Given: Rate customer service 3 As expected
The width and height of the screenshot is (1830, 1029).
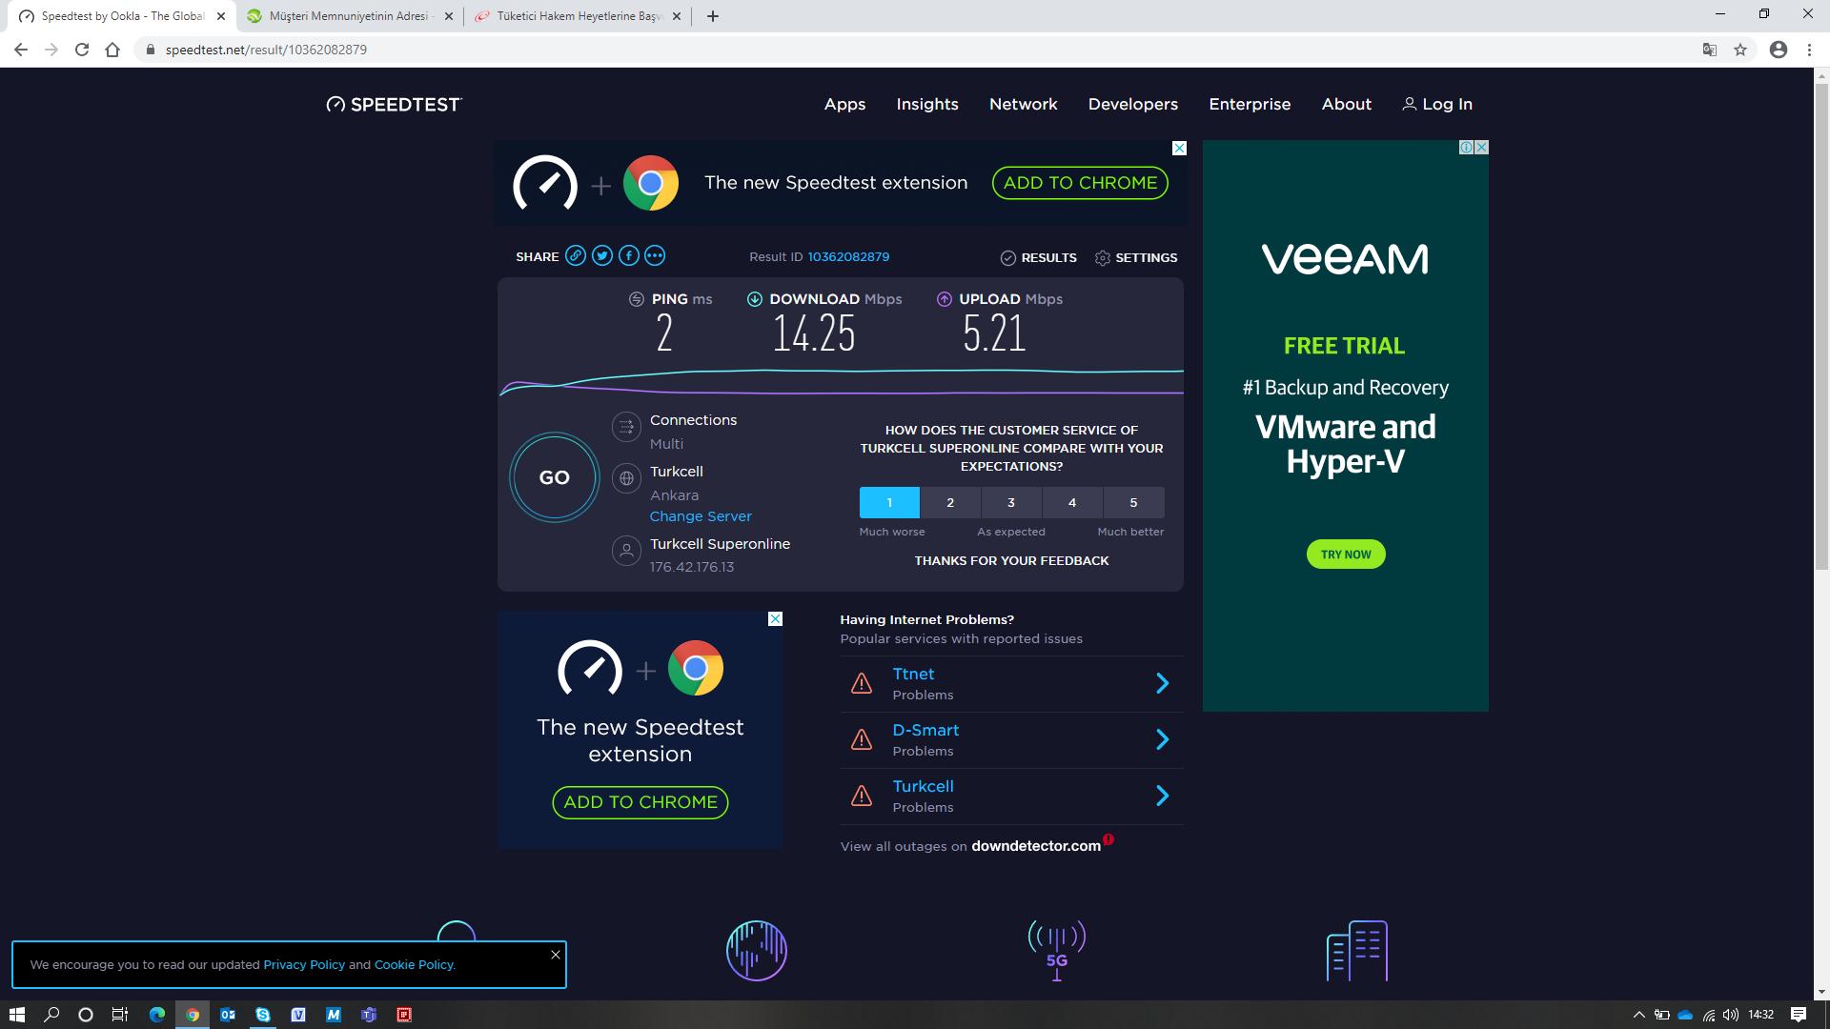Looking at the screenshot, I should tap(1011, 502).
